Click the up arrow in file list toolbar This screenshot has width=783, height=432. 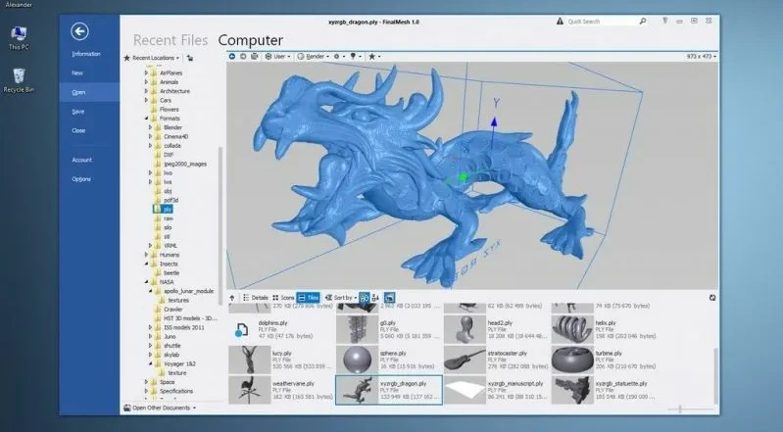(x=232, y=298)
